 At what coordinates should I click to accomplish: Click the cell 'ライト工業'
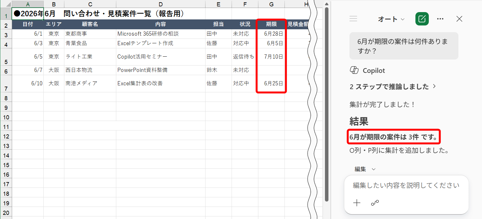pyautogui.click(x=90, y=57)
